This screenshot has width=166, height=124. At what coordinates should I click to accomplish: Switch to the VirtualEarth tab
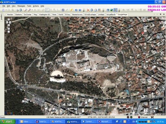111,15
